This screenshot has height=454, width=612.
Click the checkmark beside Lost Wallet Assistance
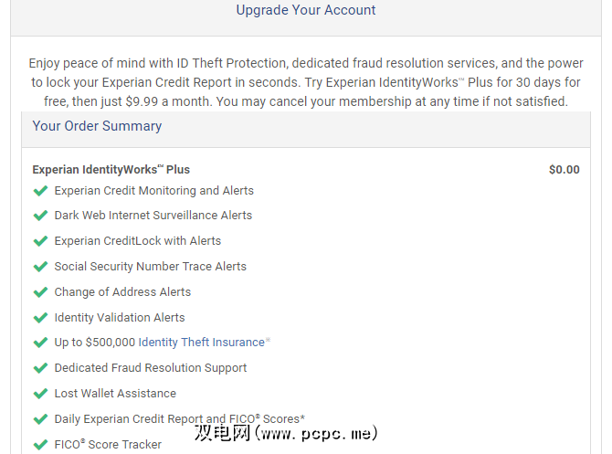[x=39, y=394]
